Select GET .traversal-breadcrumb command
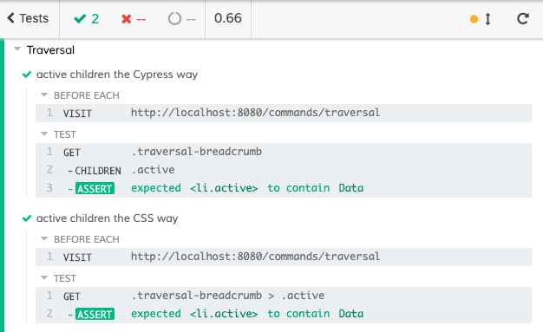Screen dimensions: 543x332 (284, 152)
